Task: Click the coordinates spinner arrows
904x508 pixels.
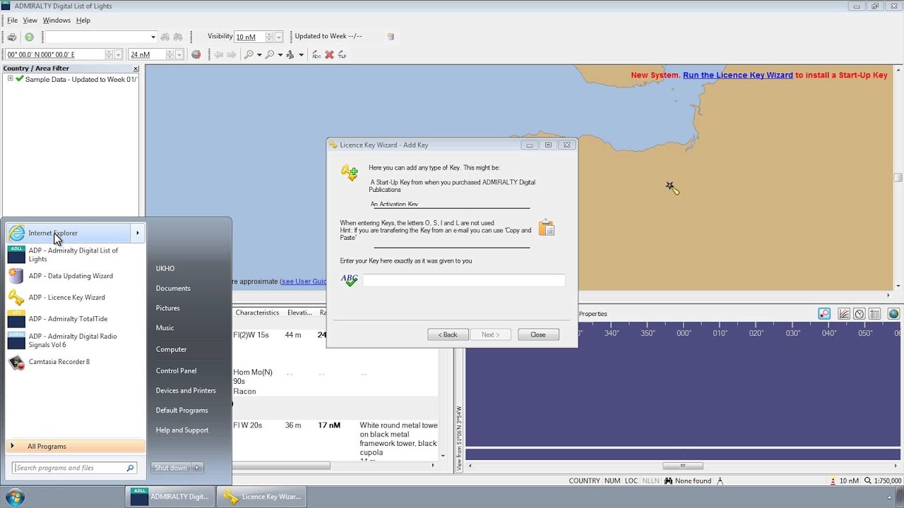Action: (109, 54)
